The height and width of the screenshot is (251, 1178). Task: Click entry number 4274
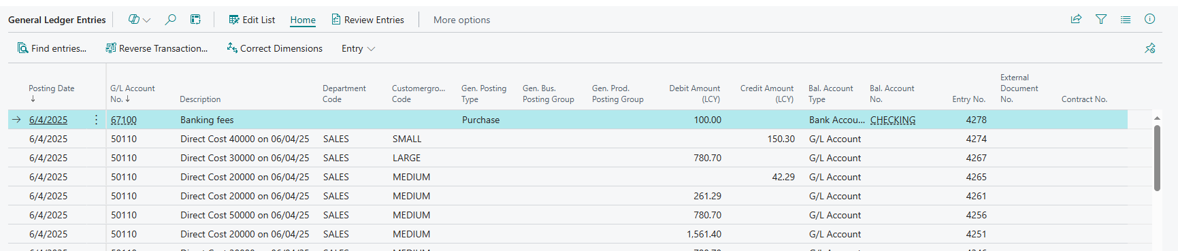pyautogui.click(x=976, y=139)
